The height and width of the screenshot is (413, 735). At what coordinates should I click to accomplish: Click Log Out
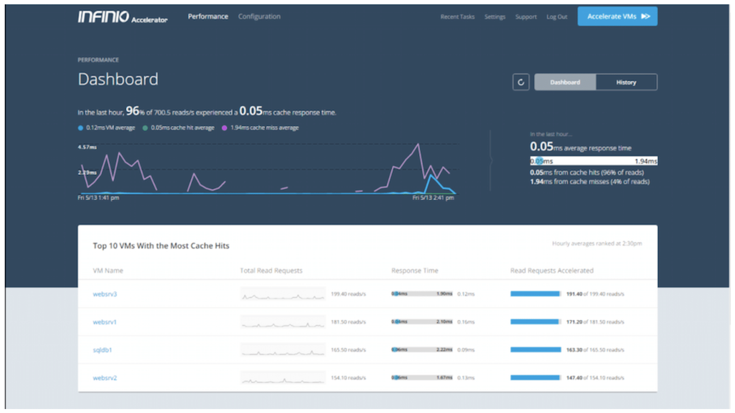[x=557, y=17]
